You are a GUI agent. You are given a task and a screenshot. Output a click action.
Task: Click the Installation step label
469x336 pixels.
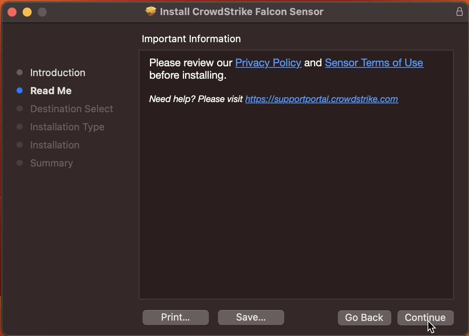[x=55, y=145]
